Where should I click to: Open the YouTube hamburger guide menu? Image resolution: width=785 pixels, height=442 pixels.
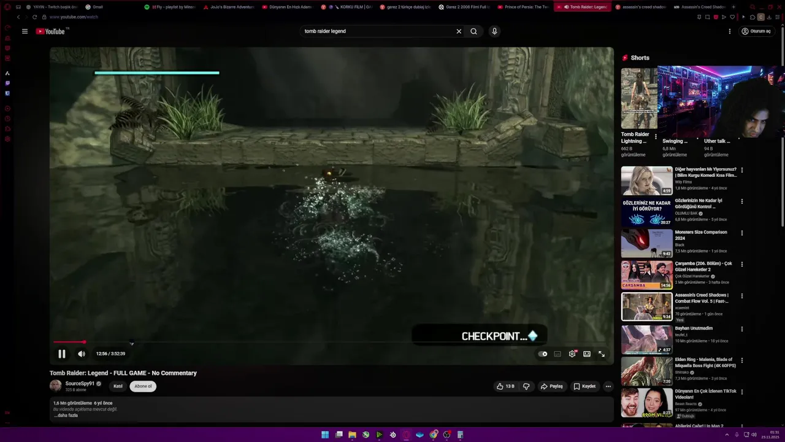click(x=25, y=31)
